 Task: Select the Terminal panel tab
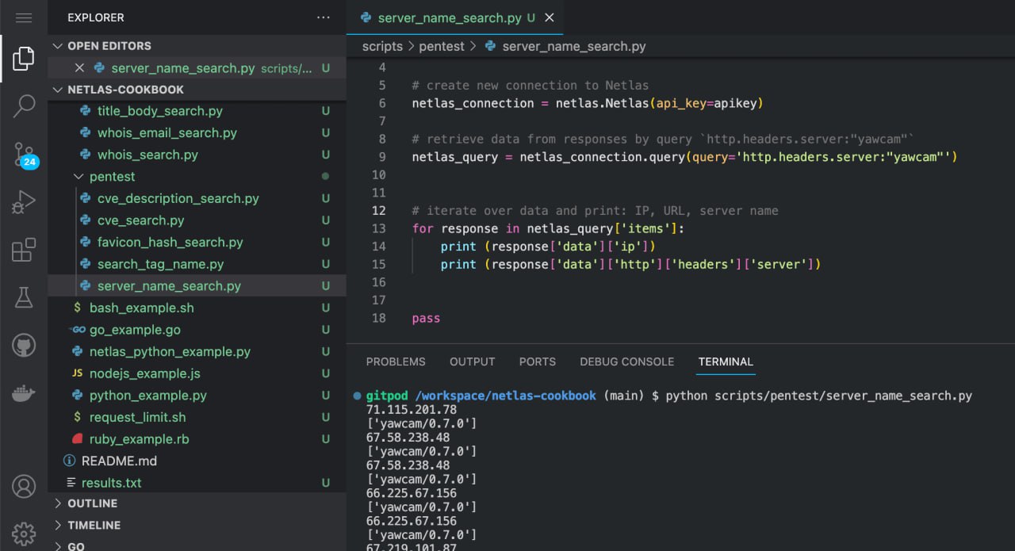[x=726, y=362]
